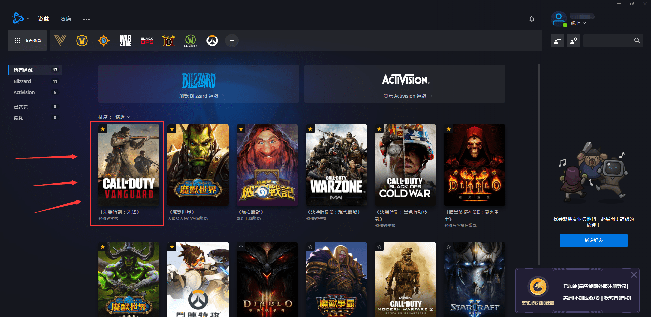Viewport: 651px width, 317px height.
Task: Toggle favorite star on 爐石戰記 card
Action: click(x=241, y=129)
